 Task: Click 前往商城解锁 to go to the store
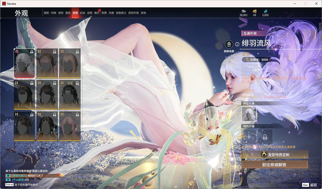275,165
